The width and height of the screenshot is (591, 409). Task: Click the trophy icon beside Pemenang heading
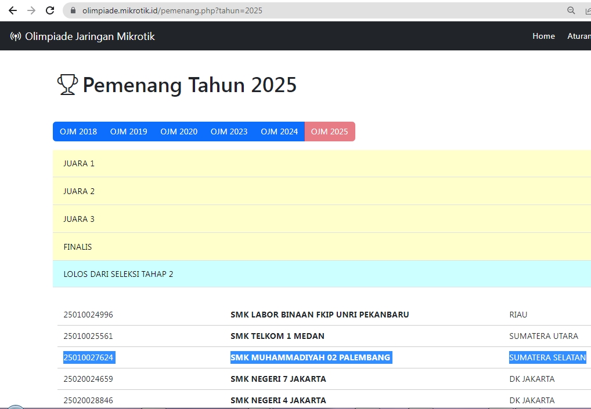(67, 85)
